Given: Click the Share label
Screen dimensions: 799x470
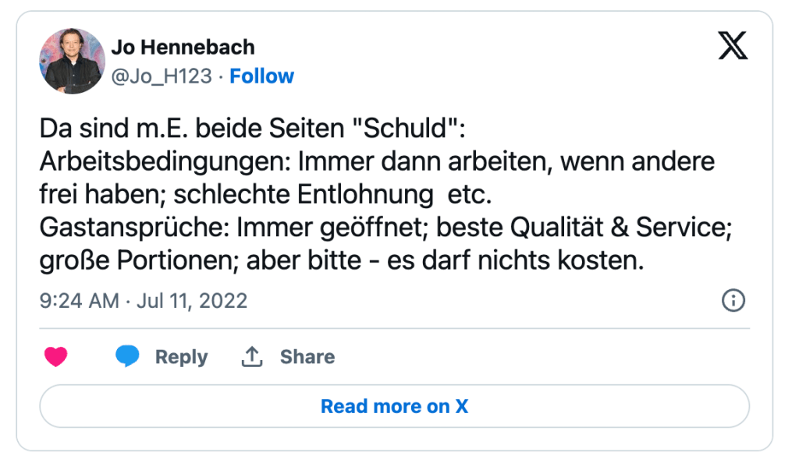Looking at the screenshot, I should (307, 357).
